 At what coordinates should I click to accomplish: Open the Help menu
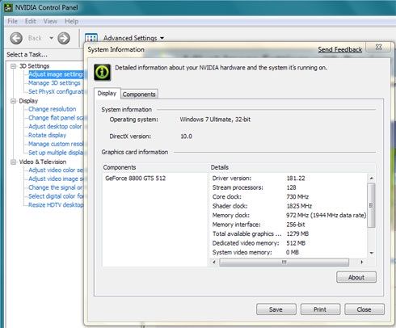click(71, 21)
